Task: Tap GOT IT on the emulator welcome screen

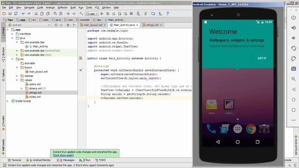Action: click(262, 58)
